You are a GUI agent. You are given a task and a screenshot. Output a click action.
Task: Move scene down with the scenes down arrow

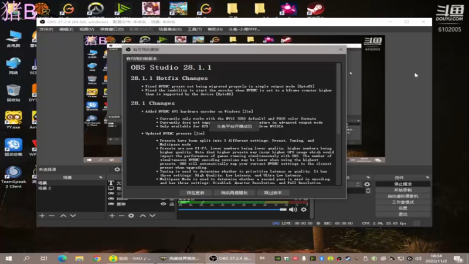point(73,215)
